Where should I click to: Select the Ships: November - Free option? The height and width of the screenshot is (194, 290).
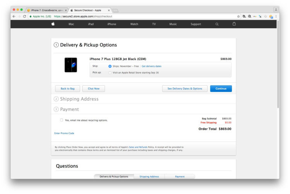110,66
